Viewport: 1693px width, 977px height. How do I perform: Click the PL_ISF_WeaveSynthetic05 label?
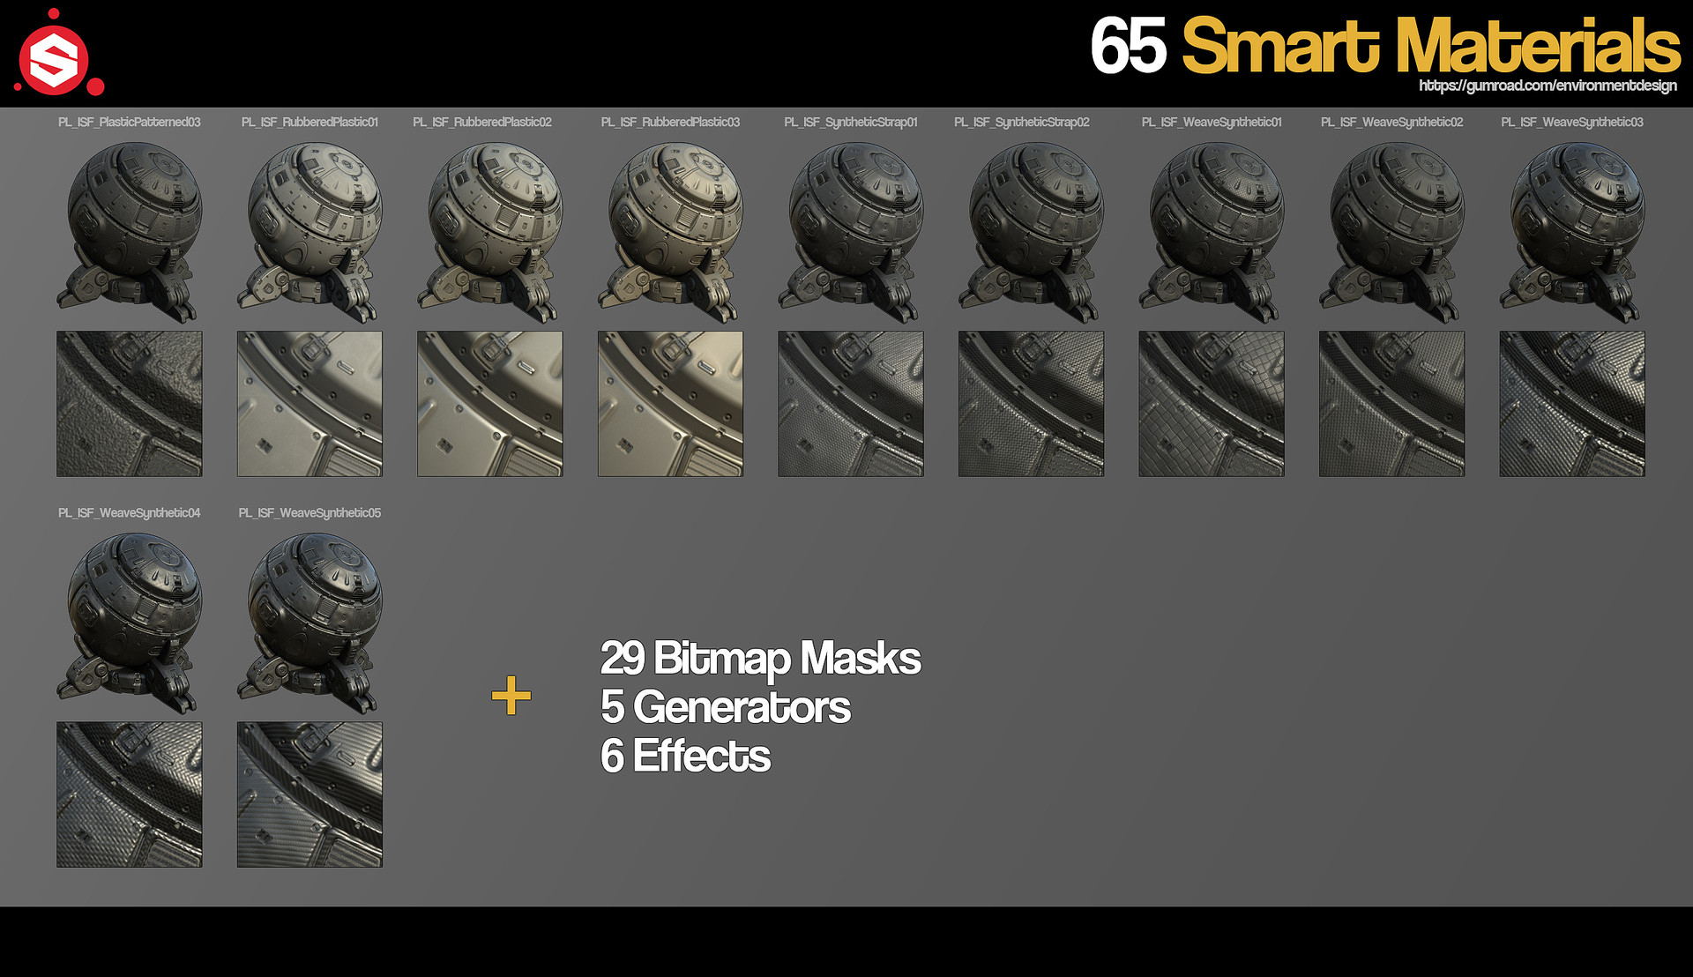pos(310,513)
